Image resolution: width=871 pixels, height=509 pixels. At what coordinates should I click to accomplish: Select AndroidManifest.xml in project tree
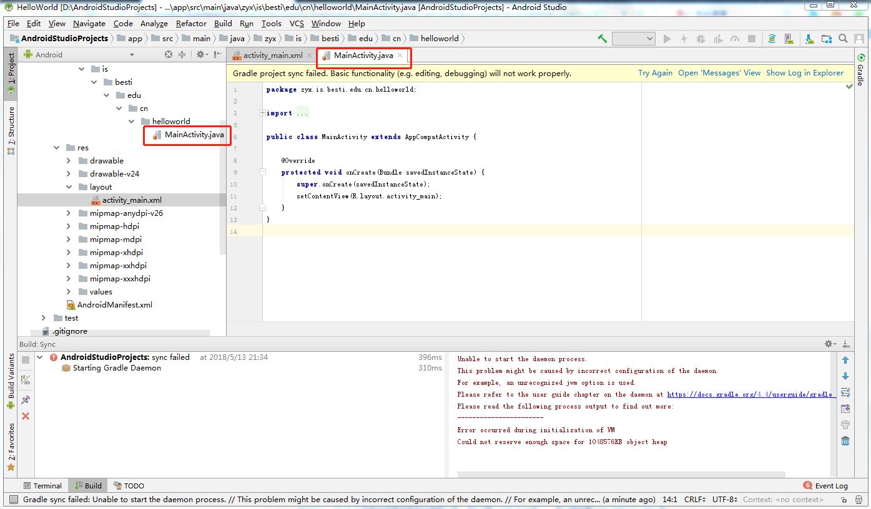(x=109, y=305)
